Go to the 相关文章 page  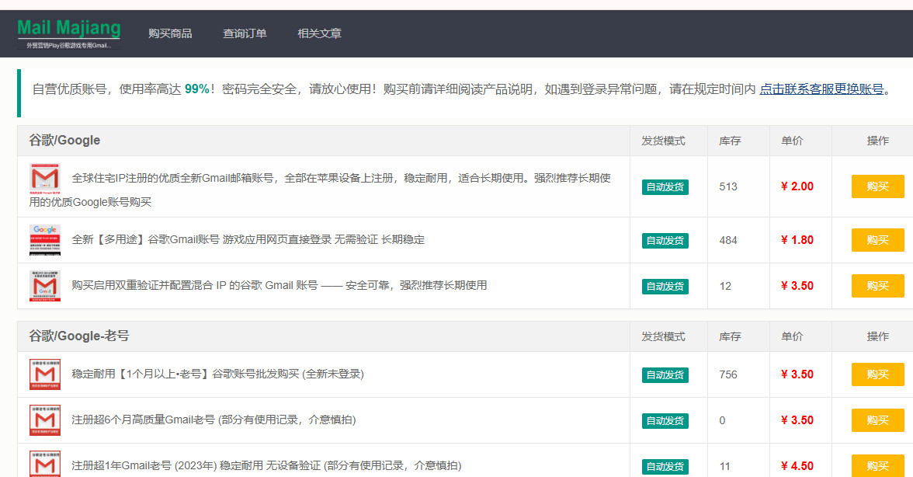pos(319,33)
